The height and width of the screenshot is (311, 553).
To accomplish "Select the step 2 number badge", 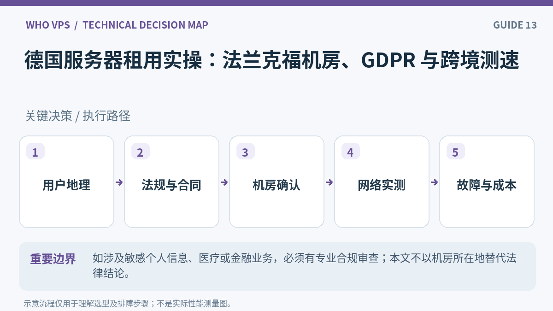I will click(141, 152).
